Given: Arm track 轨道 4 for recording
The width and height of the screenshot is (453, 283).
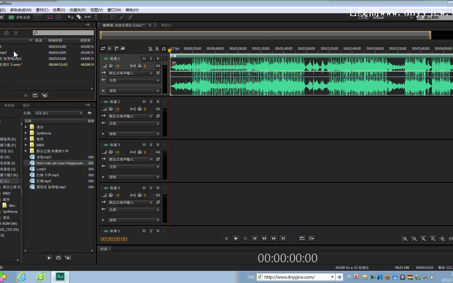Looking at the screenshot, I should click(158, 188).
